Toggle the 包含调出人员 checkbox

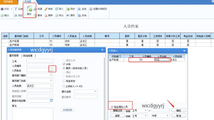pos(112,107)
